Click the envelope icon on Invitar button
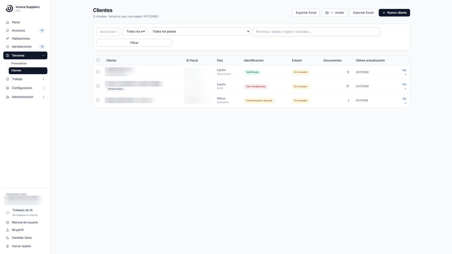The height and width of the screenshot is (254, 452). [327, 13]
